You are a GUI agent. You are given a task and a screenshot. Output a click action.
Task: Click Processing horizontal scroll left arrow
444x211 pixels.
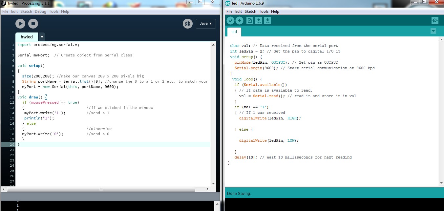[4, 189]
